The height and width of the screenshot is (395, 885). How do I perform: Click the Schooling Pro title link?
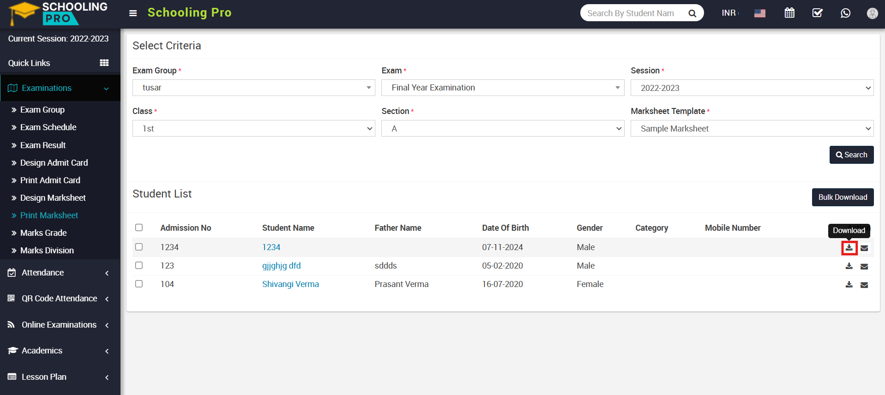tap(189, 12)
